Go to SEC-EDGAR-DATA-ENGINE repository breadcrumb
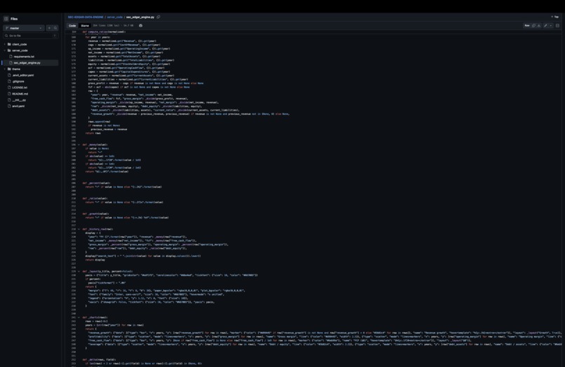Screen dimensions: 565x367 tap(86, 17)
